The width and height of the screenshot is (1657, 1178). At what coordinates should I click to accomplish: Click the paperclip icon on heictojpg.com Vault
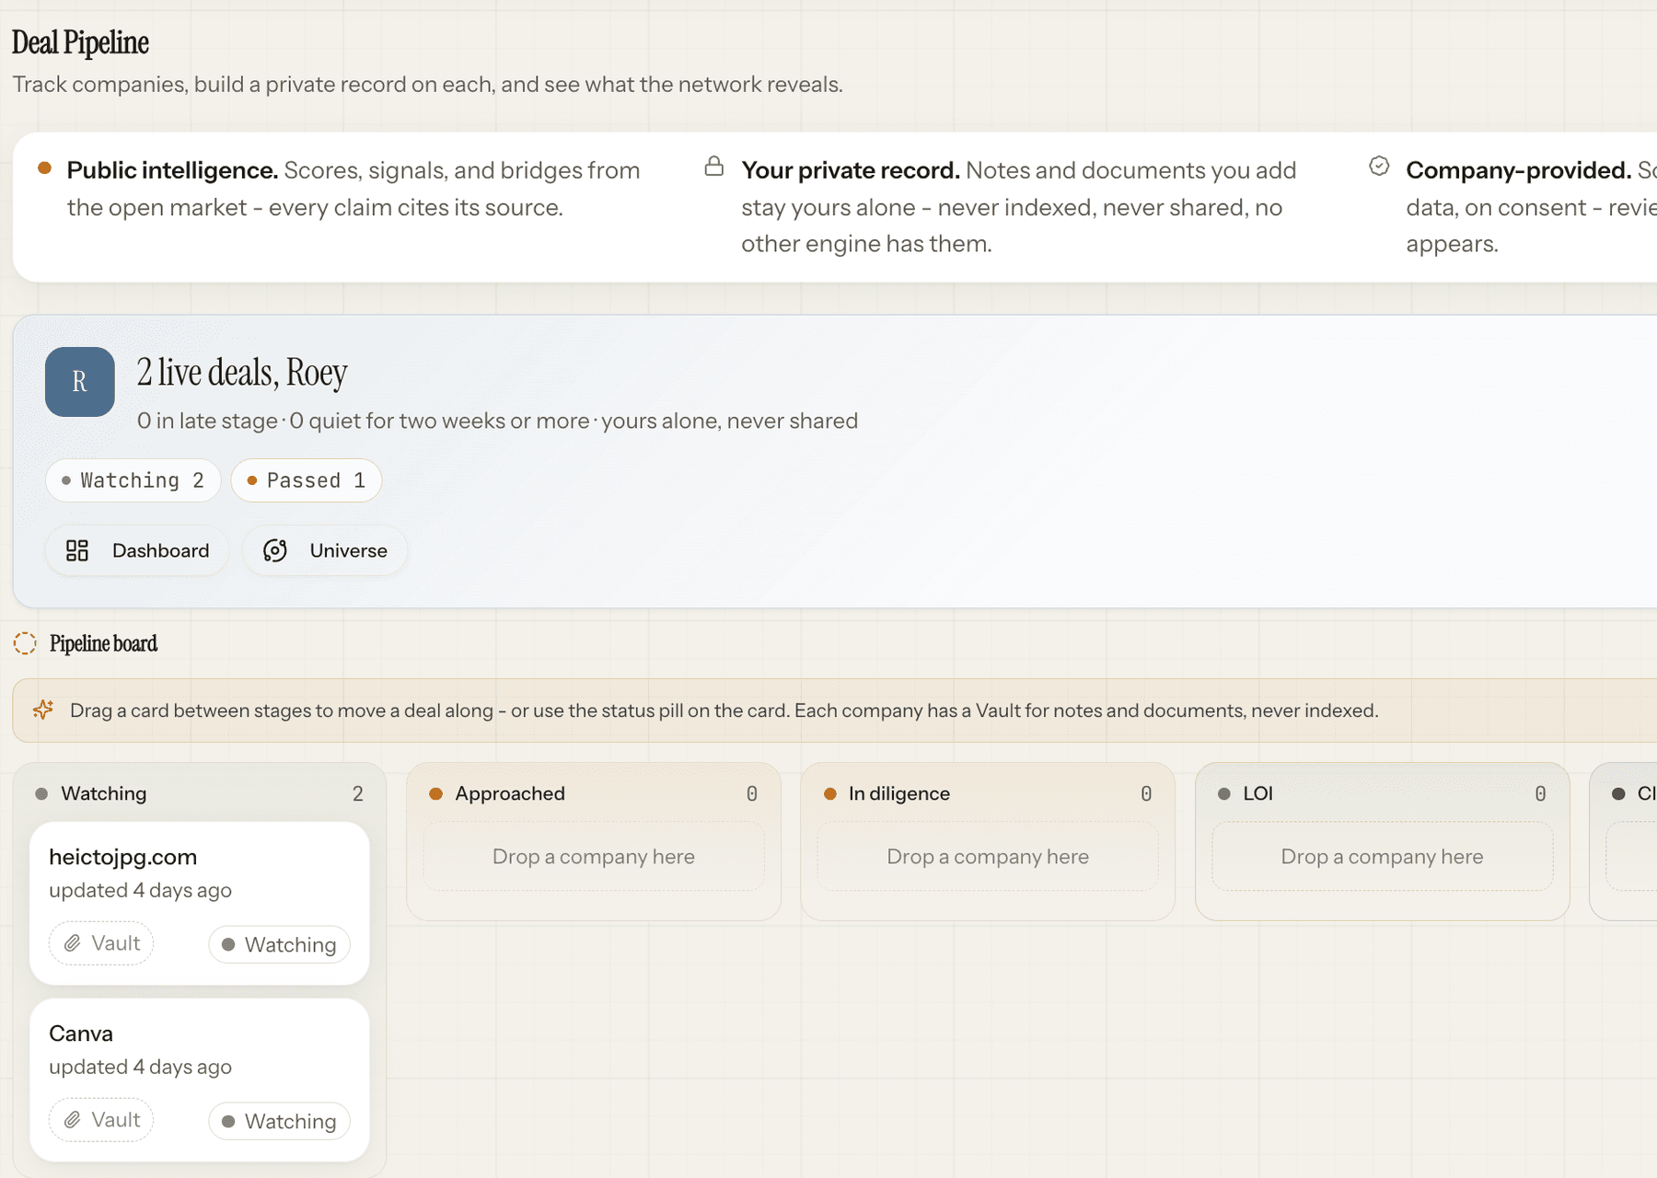[72, 943]
